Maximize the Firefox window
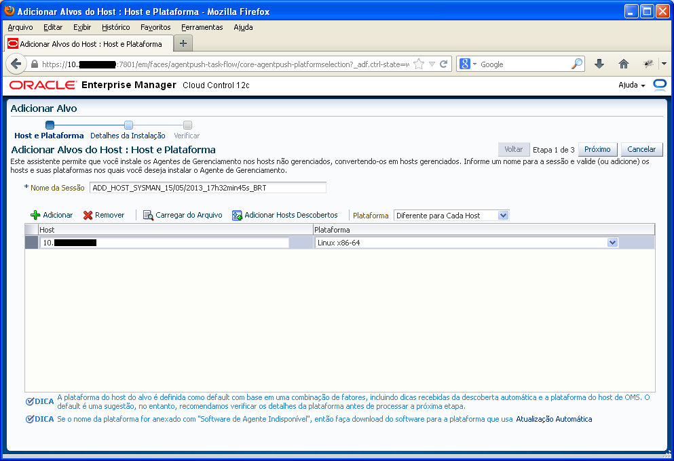This screenshot has height=461, width=674. 647,11
